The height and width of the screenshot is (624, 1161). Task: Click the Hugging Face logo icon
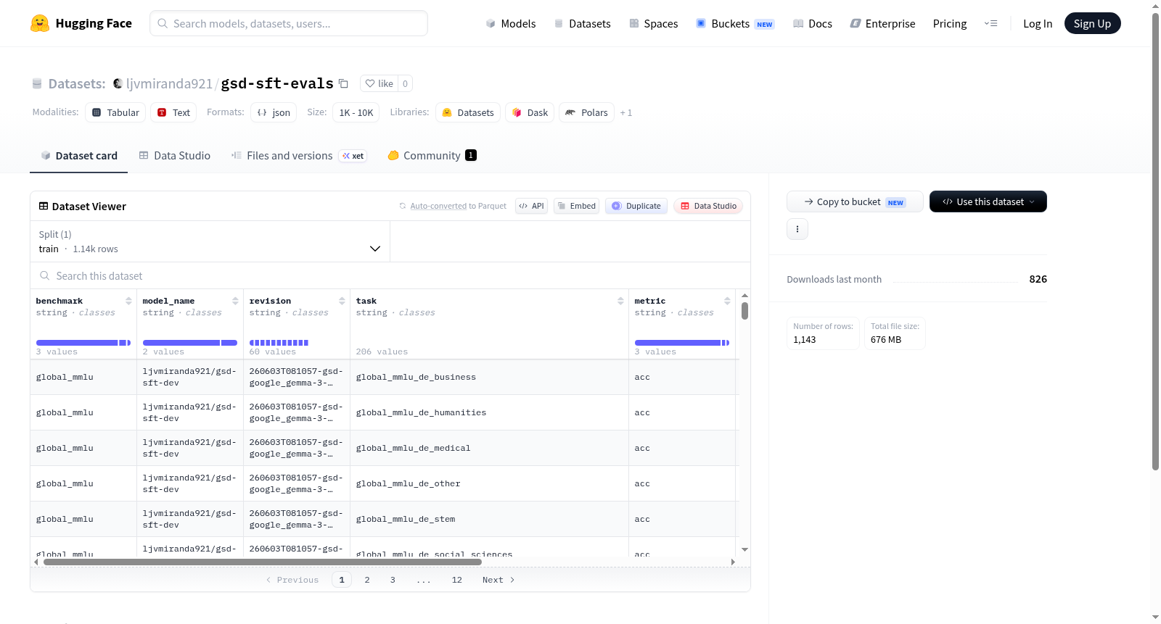pyautogui.click(x=40, y=23)
